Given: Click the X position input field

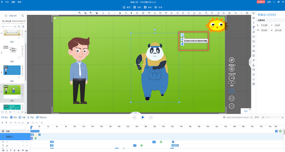Looking at the screenshot, I should pos(265,25).
